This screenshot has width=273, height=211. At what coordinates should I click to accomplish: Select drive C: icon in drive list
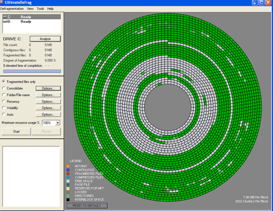[5, 17]
